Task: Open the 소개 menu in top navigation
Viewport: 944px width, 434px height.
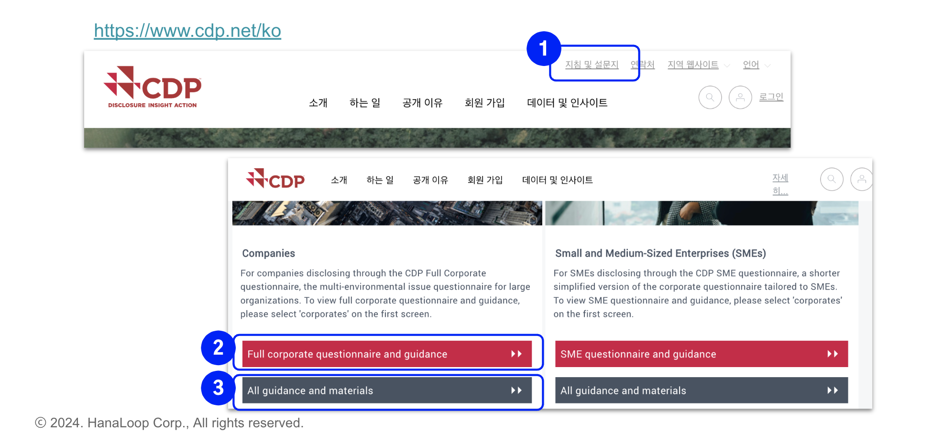Action: [318, 103]
